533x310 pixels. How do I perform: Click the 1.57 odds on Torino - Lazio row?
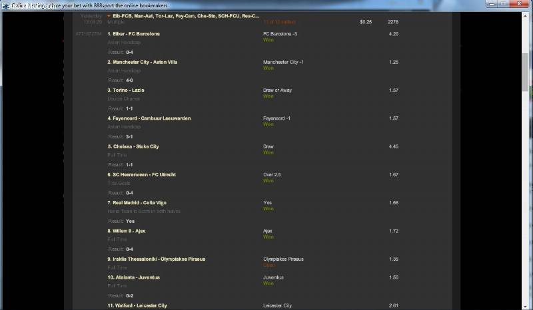point(394,90)
